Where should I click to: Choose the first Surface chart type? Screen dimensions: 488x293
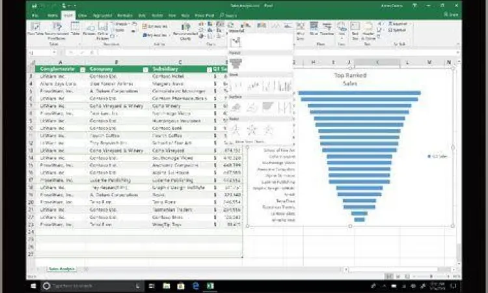tap(236, 107)
